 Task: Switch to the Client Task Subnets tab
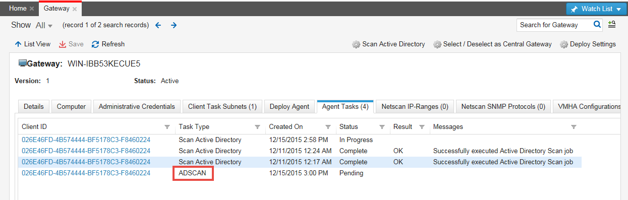(222, 107)
